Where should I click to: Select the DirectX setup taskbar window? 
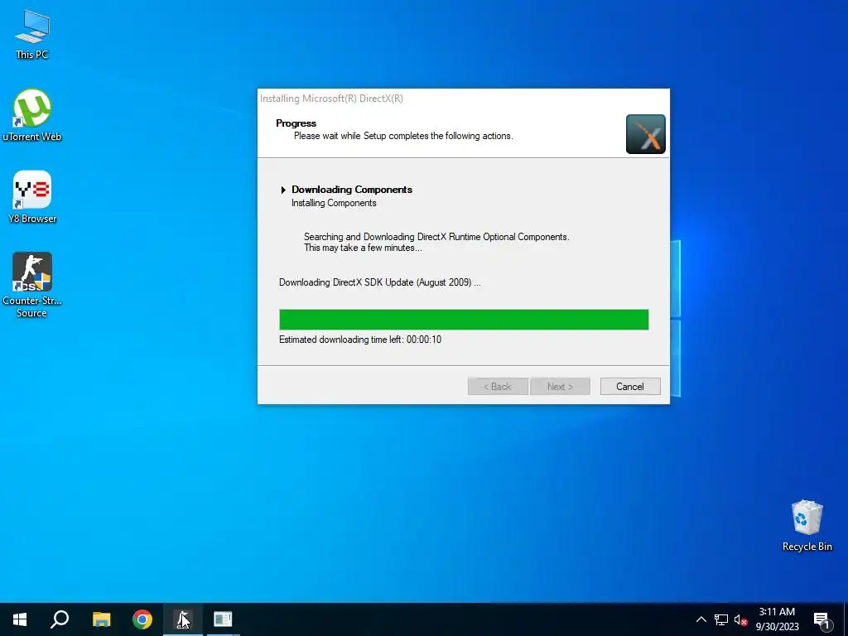click(223, 619)
